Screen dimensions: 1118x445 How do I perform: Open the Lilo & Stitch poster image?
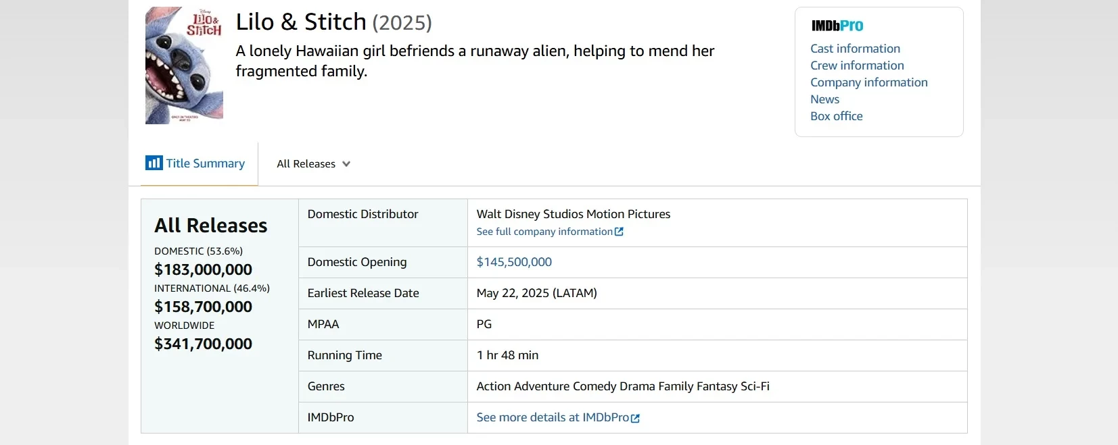(184, 66)
